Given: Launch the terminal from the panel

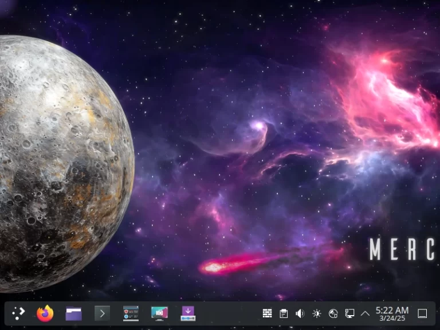Looking at the screenshot, I should pyautogui.click(x=102, y=313).
